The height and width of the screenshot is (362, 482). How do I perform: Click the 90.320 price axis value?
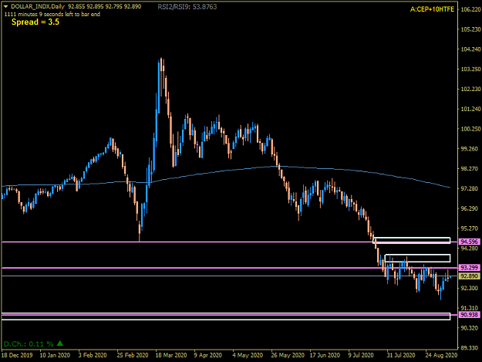pos(470,328)
